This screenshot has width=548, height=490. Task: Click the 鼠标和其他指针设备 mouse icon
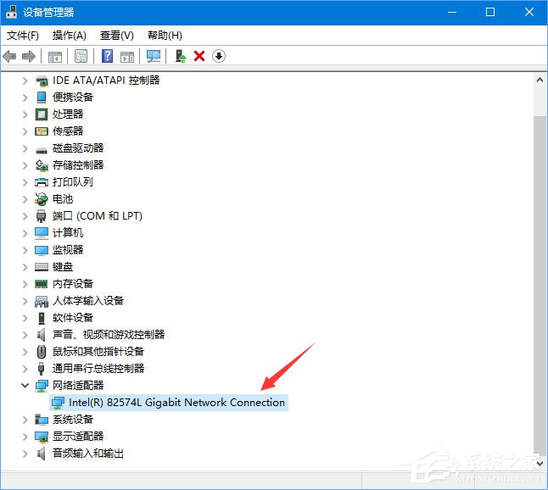(42, 351)
